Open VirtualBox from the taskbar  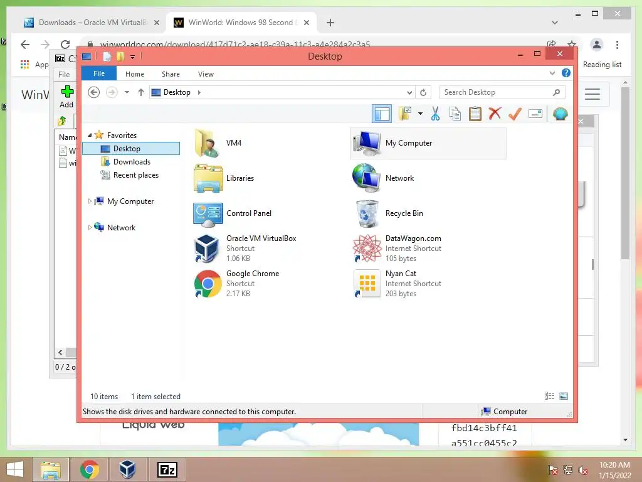click(x=127, y=469)
